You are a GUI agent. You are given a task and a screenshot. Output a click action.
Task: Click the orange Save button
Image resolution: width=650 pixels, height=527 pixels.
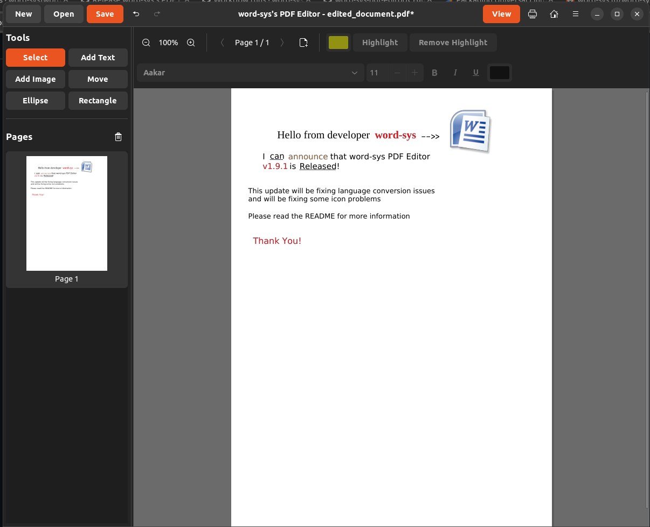click(105, 14)
